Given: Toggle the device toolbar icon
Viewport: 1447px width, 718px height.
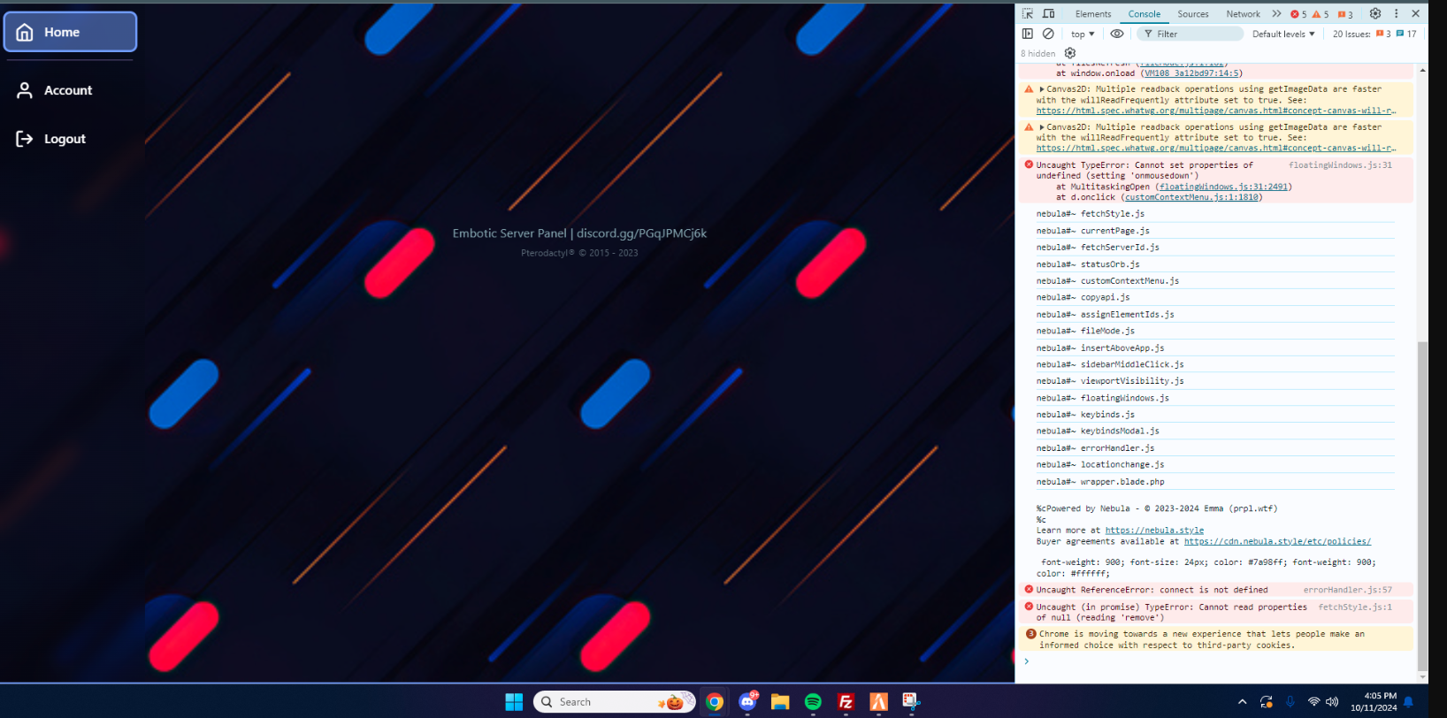Looking at the screenshot, I should click(x=1048, y=13).
